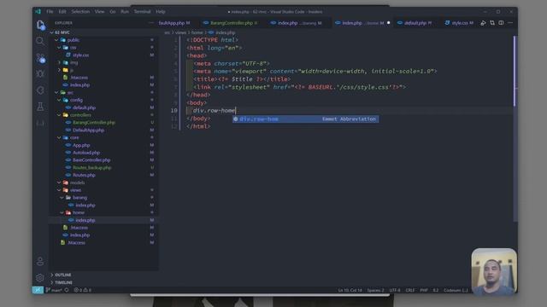The width and height of the screenshot is (547, 307).
Task: Open Explorer panel more actions ellipsis
Action: pos(151,23)
